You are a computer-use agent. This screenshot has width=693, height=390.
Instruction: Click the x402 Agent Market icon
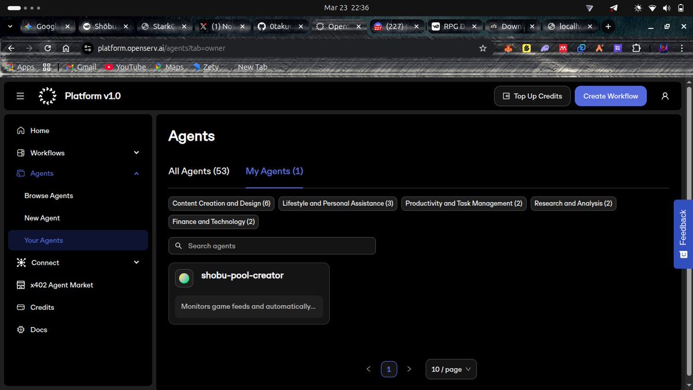tap(21, 285)
